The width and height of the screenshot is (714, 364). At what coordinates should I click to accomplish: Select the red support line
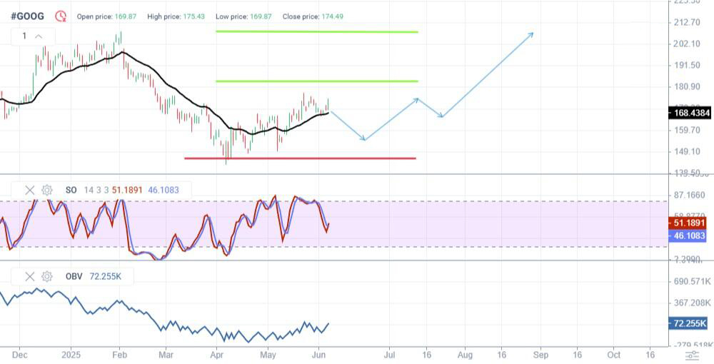pyautogui.click(x=300, y=158)
